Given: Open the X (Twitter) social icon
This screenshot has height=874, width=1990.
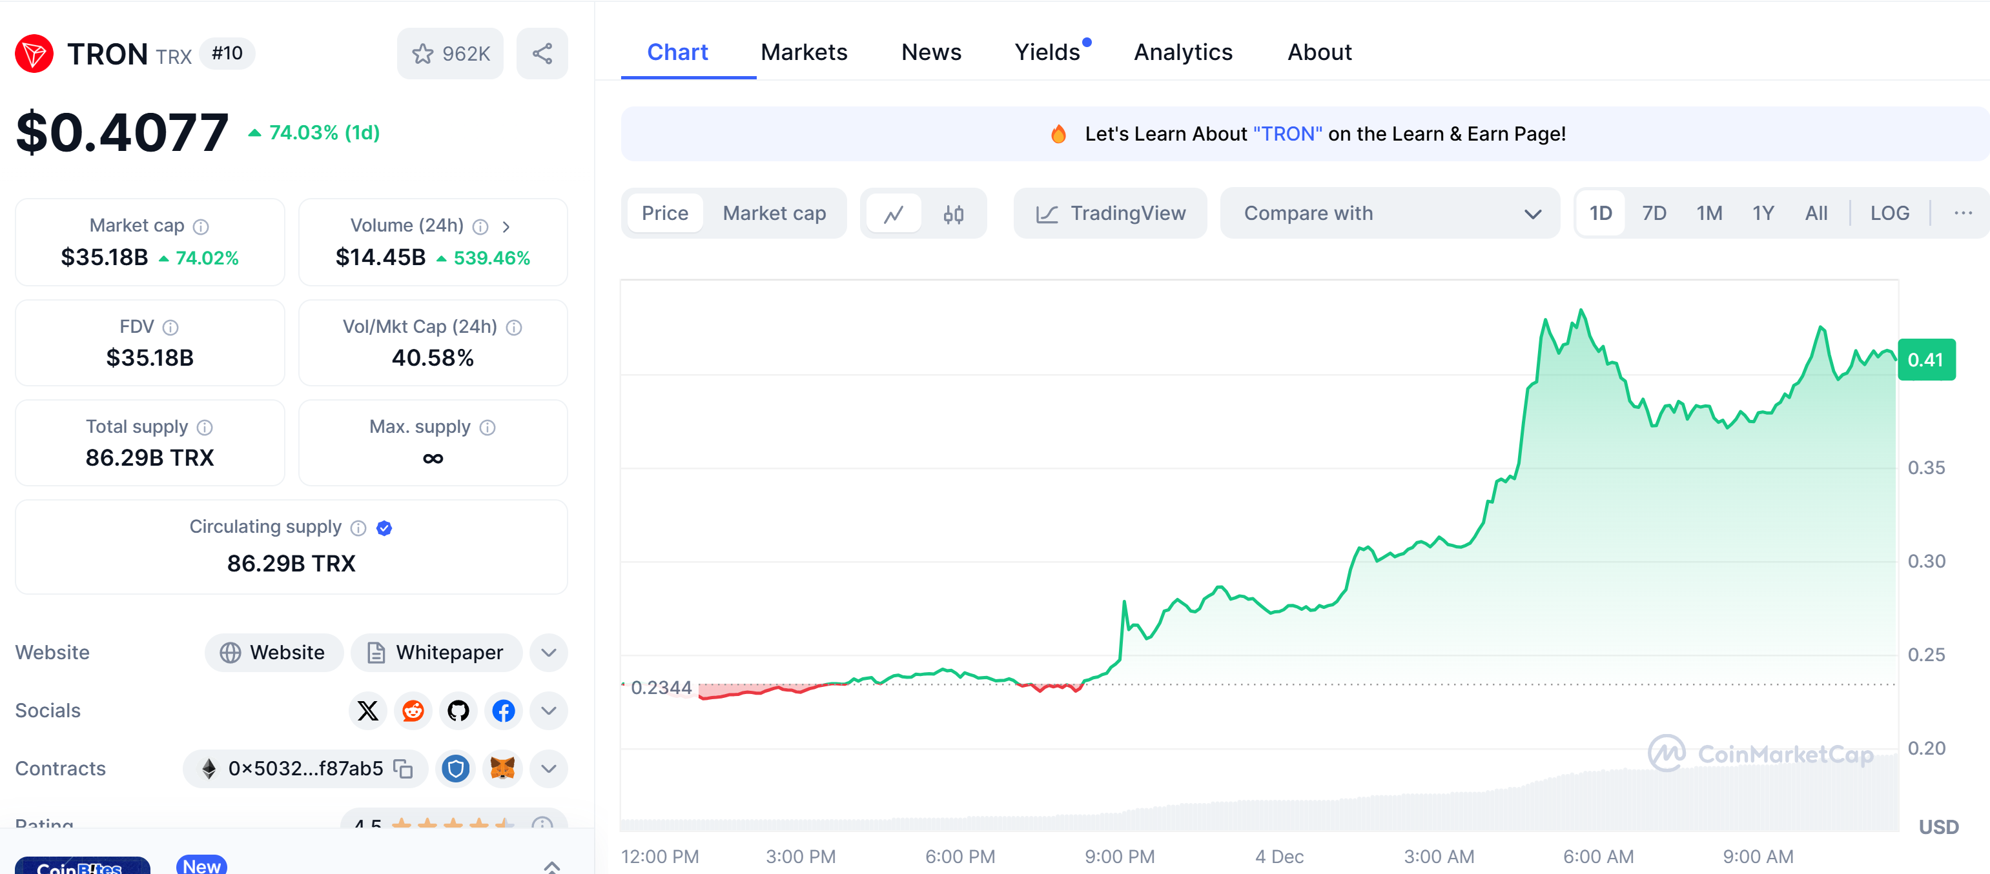Looking at the screenshot, I should tap(368, 710).
